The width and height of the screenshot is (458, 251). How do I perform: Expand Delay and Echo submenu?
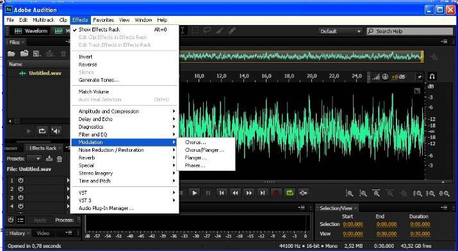click(124, 119)
